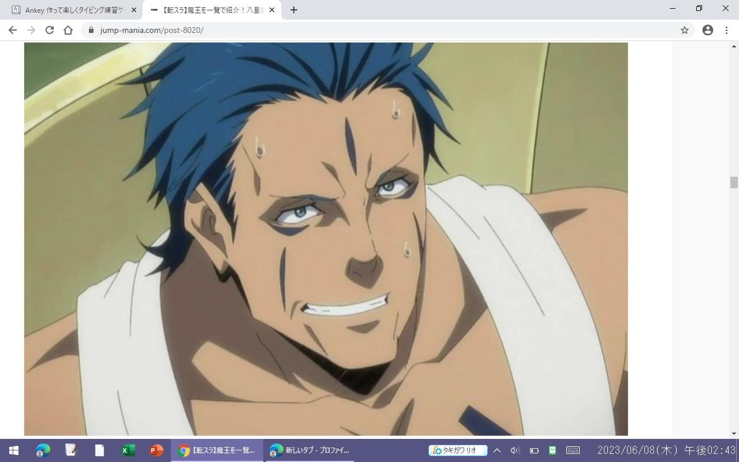Open the Chrome profile account icon
Viewport: 739px width, 462px height.
point(707,30)
